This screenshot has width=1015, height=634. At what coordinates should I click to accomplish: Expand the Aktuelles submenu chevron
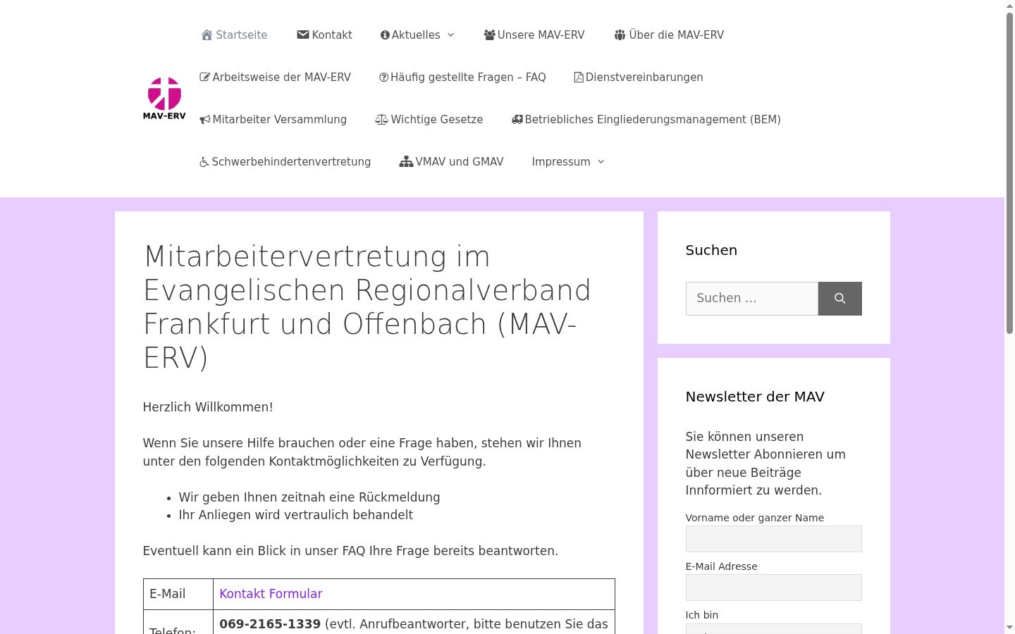450,35
